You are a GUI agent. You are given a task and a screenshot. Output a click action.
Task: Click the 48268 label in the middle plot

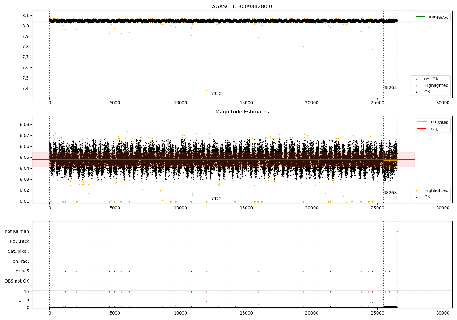(390, 193)
